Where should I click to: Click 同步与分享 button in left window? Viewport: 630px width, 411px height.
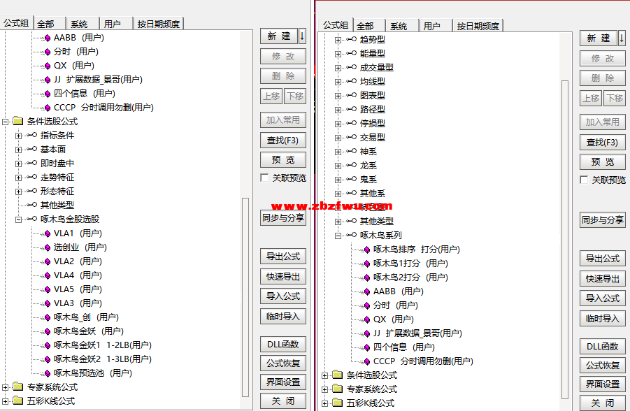[x=283, y=218]
